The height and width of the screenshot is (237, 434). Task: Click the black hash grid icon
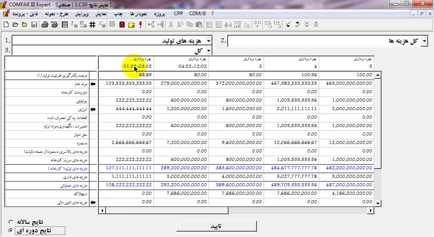point(93,25)
